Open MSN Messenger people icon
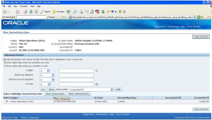The height and width of the screenshot is (120, 212). point(103,12)
